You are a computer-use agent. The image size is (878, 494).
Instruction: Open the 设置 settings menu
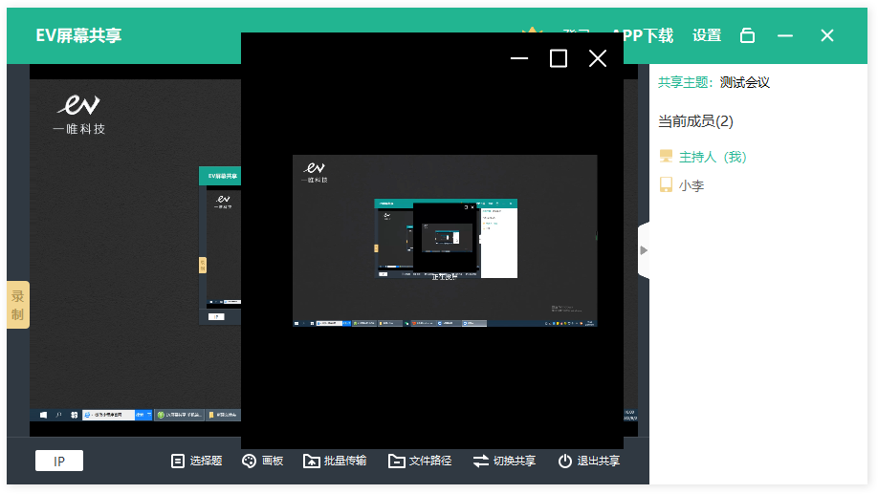[x=707, y=35]
